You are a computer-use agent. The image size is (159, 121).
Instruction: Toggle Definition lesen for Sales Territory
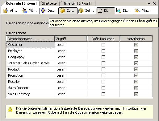[x=103, y=94]
